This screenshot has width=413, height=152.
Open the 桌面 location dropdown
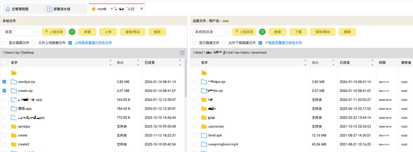[x=21, y=32]
